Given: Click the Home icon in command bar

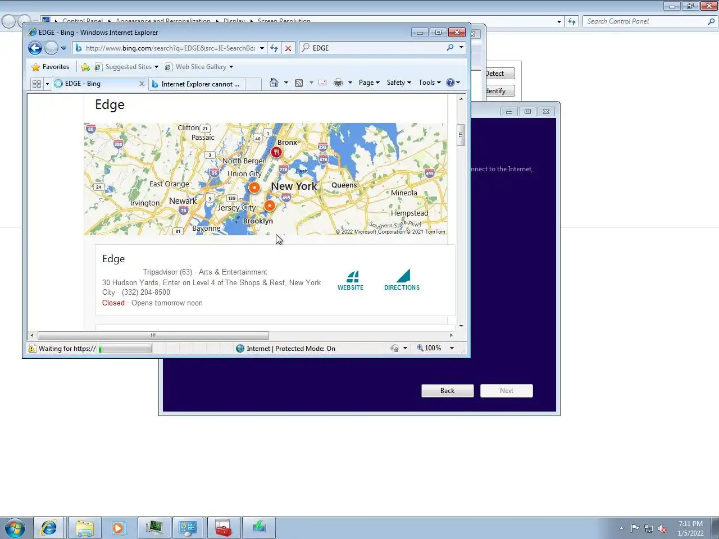Looking at the screenshot, I should pyautogui.click(x=274, y=83).
